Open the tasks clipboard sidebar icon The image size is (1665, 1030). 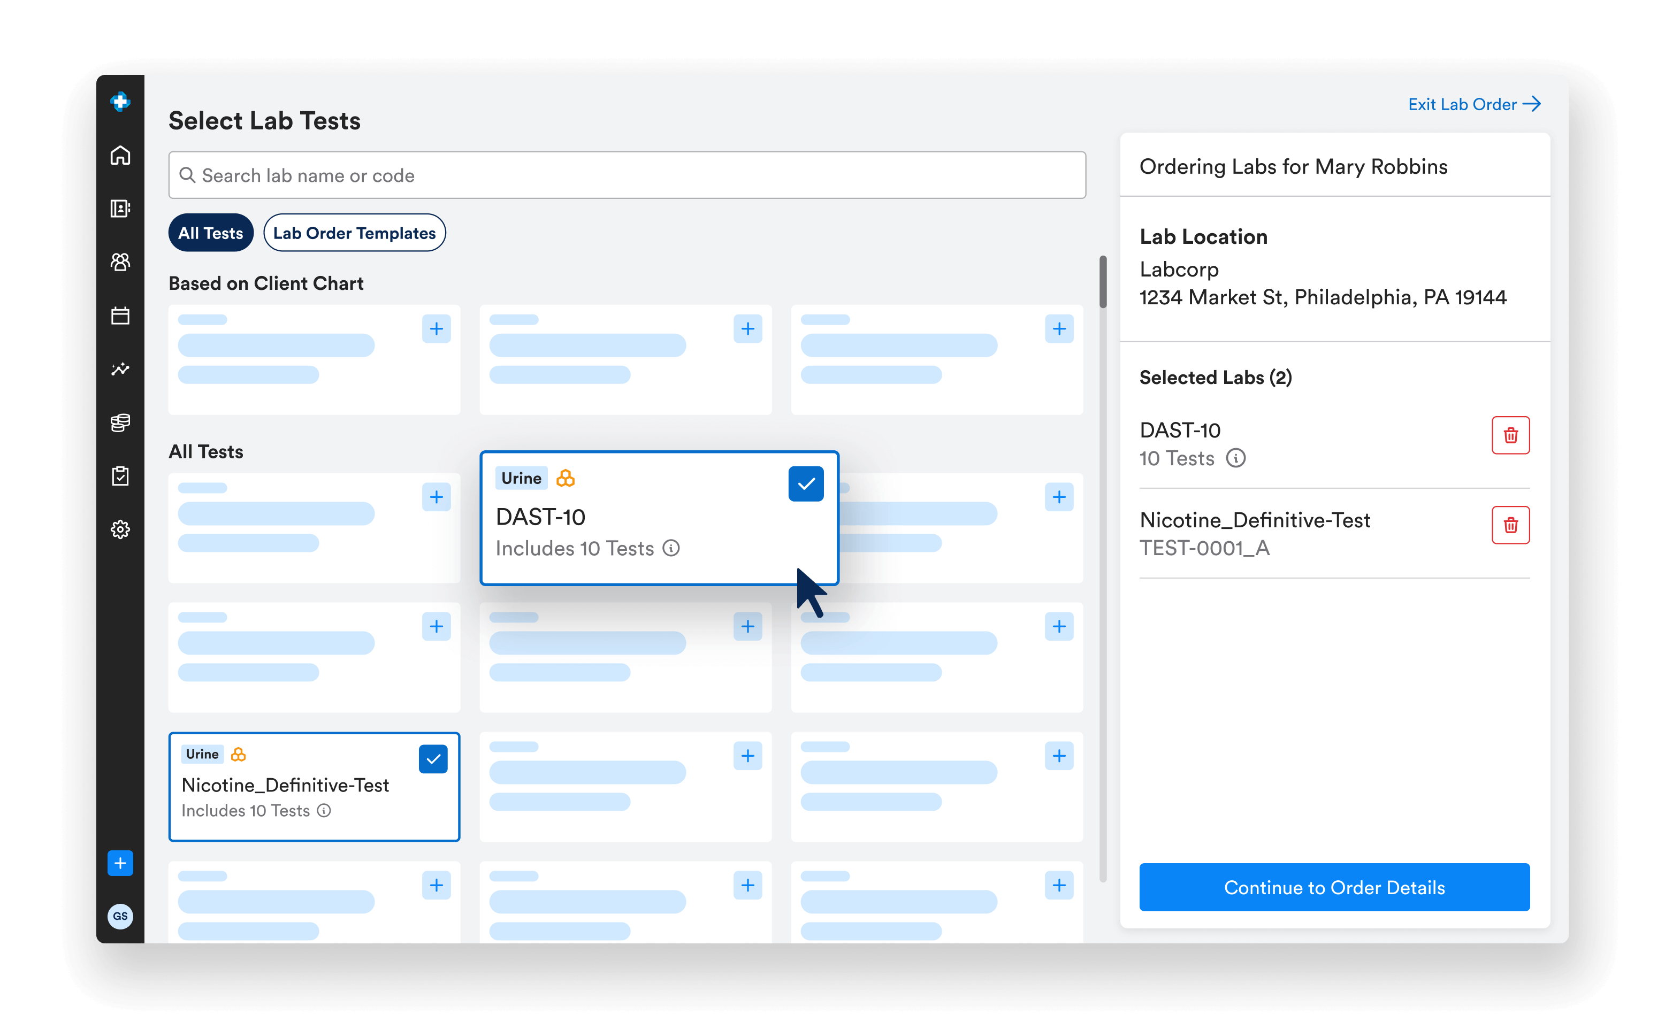(120, 475)
